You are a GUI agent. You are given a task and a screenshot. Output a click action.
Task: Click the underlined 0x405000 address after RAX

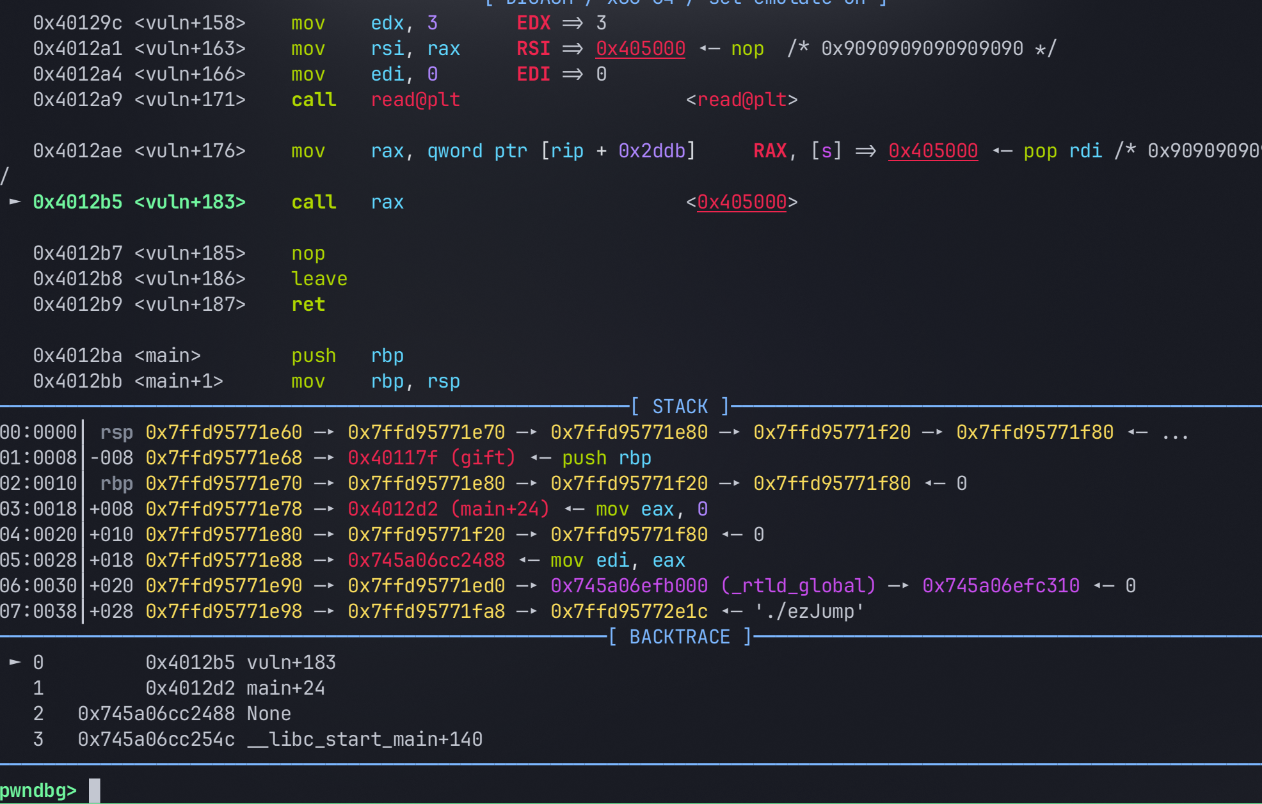932,151
